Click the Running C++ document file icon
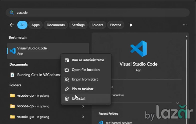 (x=12, y=75)
